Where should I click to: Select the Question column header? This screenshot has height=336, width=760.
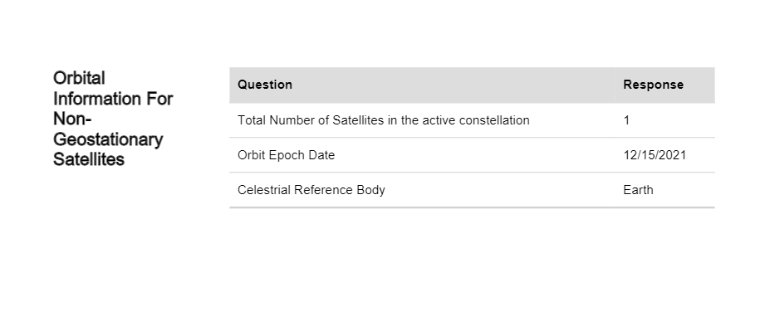pyautogui.click(x=265, y=85)
